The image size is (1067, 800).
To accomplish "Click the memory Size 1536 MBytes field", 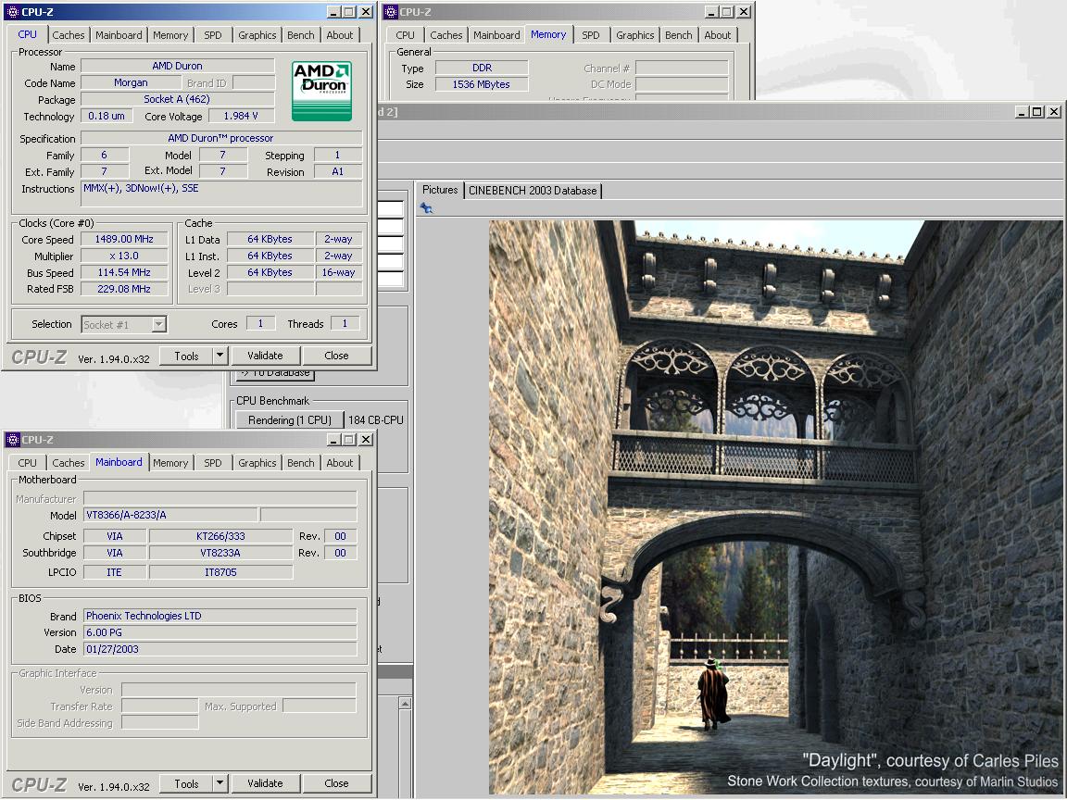I will (x=481, y=84).
